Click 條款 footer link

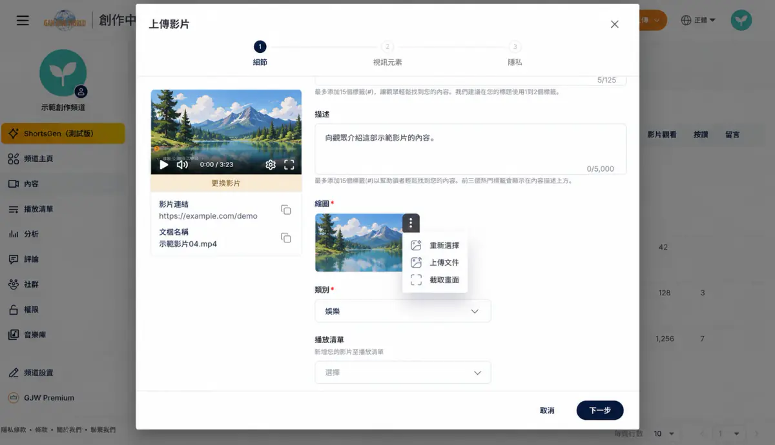[41, 430]
